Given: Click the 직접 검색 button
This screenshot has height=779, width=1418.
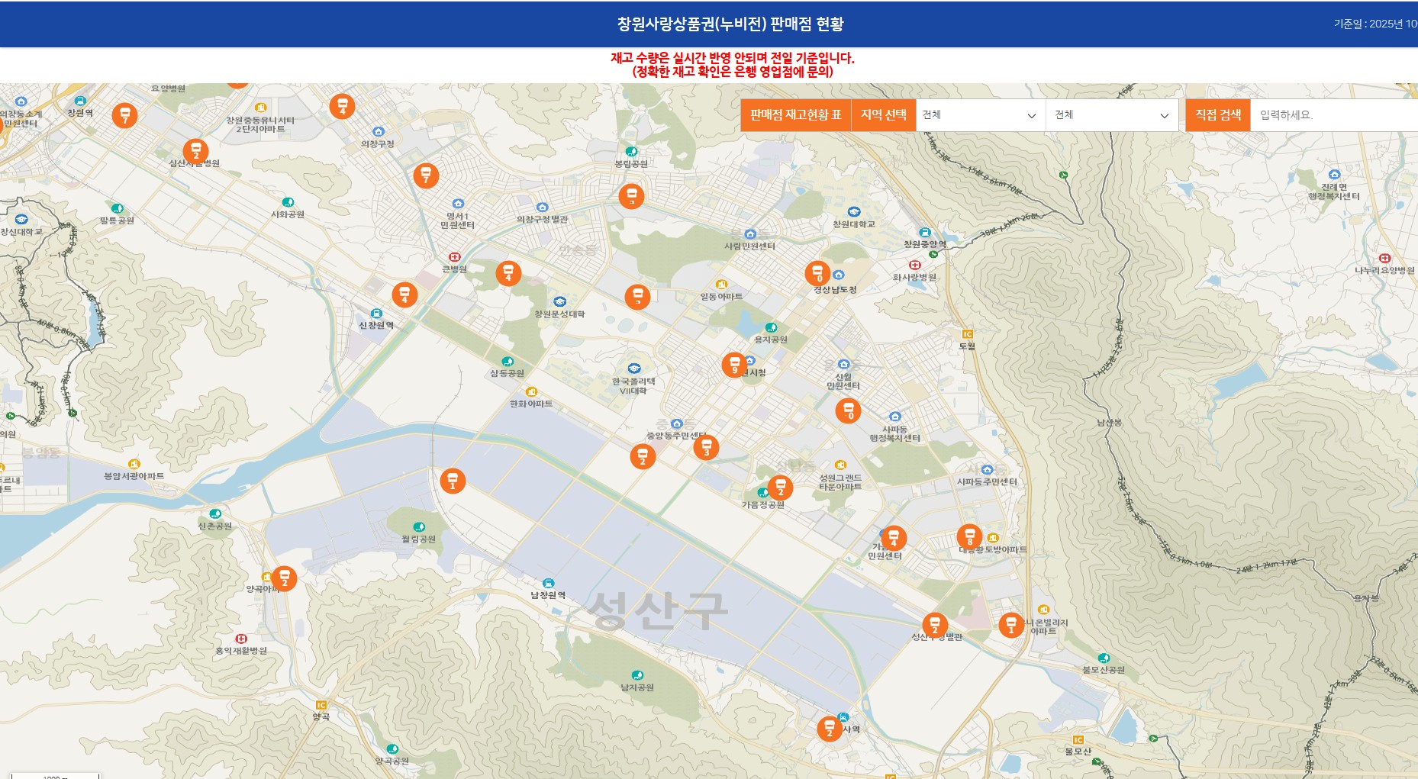Looking at the screenshot, I should click(x=1218, y=115).
